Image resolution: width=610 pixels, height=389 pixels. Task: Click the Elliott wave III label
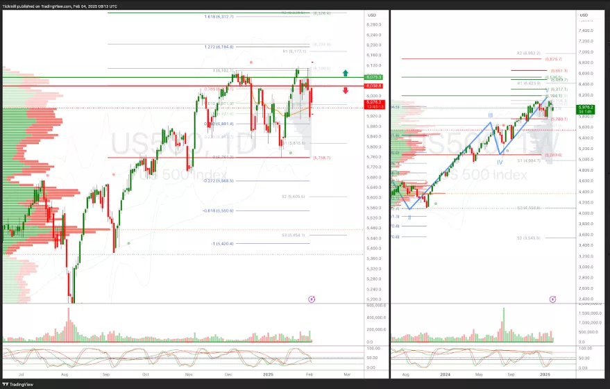(491, 115)
